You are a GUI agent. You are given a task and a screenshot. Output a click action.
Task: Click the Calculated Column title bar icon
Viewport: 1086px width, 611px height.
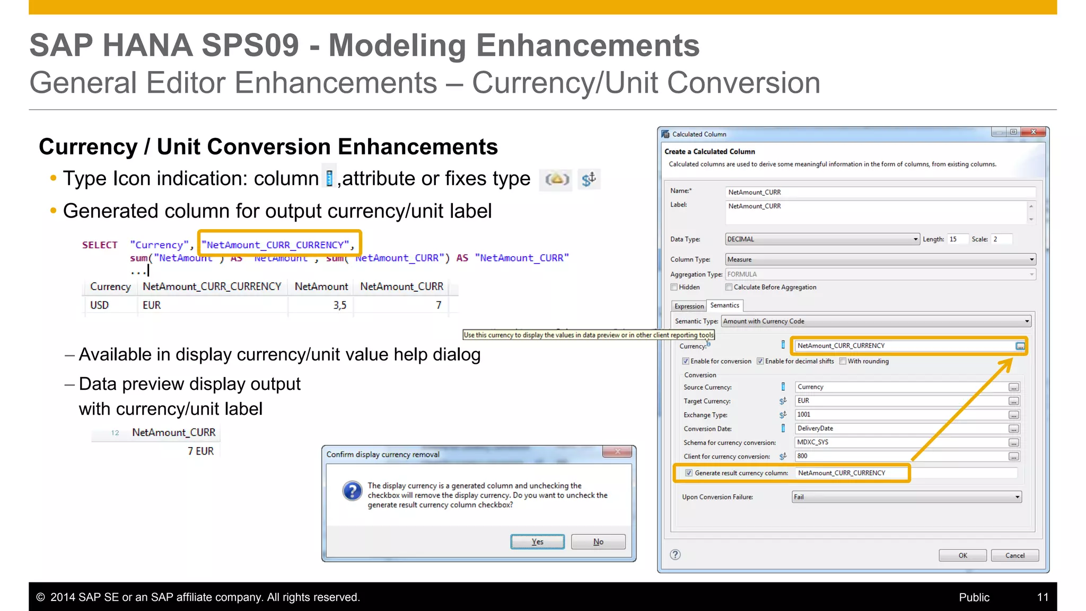tap(665, 134)
